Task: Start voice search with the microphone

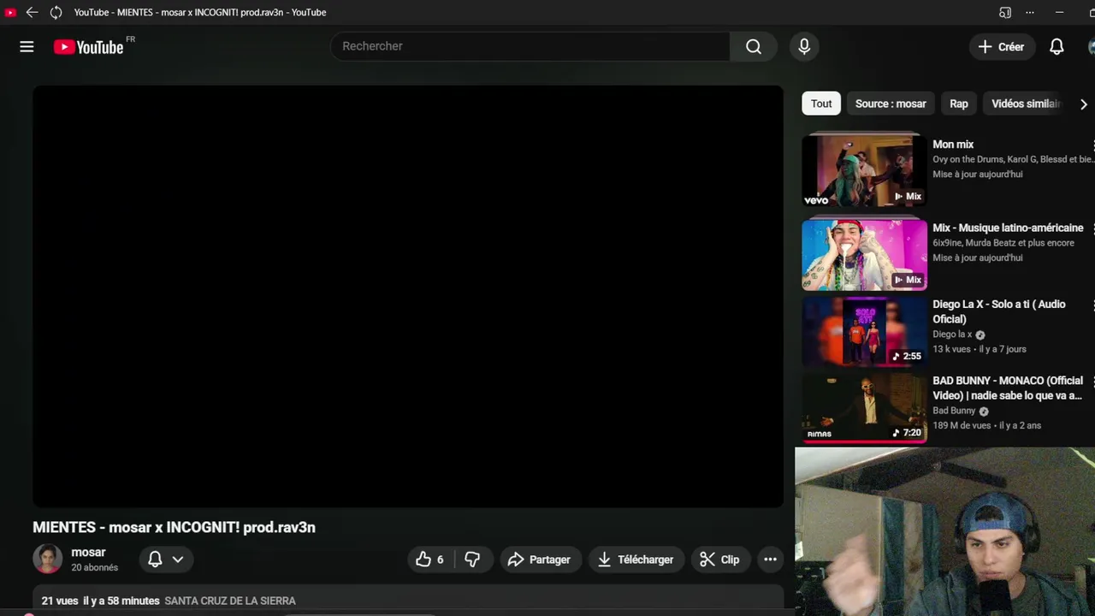Action: [x=804, y=46]
